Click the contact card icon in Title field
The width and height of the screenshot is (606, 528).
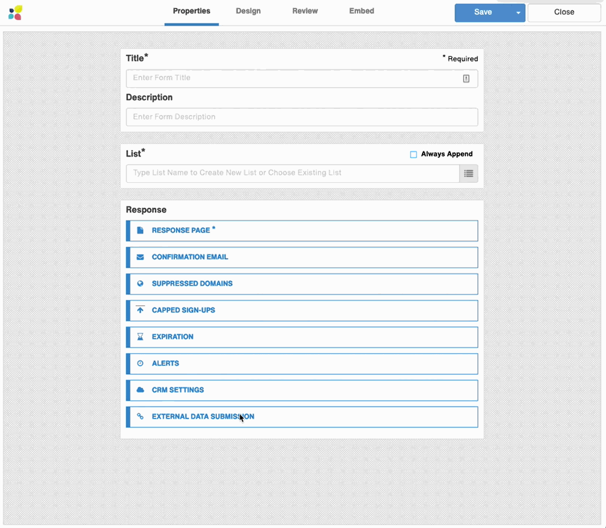click(466, 79)
